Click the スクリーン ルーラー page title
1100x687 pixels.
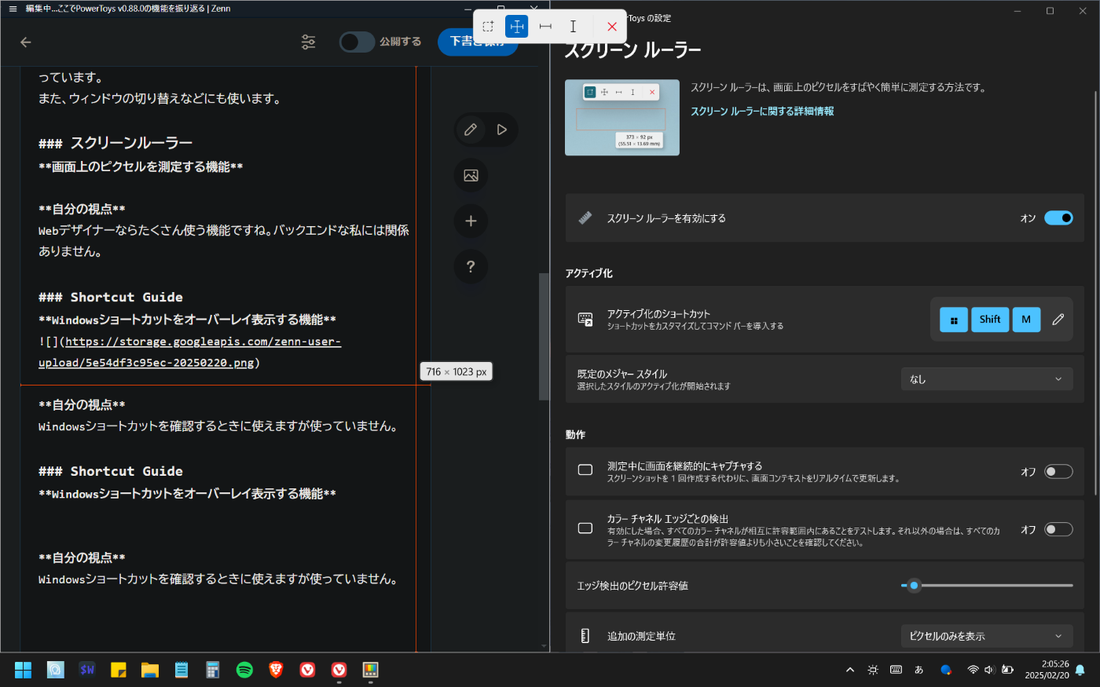633,51
